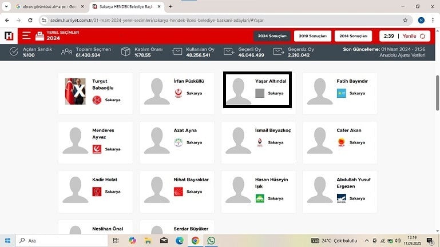
Task: Click Azat Ayna's party emblem
Action: pos(179,142)
